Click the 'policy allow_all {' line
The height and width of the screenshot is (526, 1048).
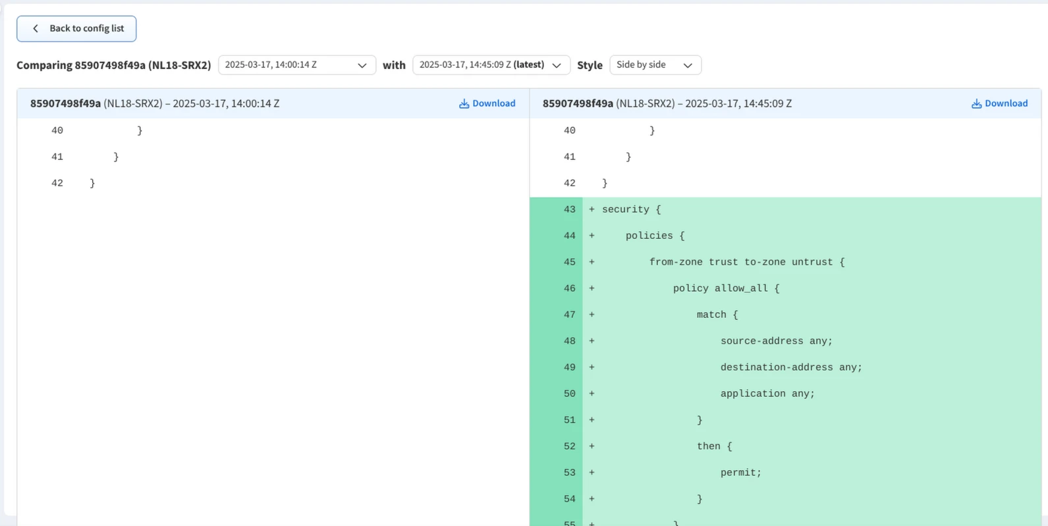click(x=726, y=288)
